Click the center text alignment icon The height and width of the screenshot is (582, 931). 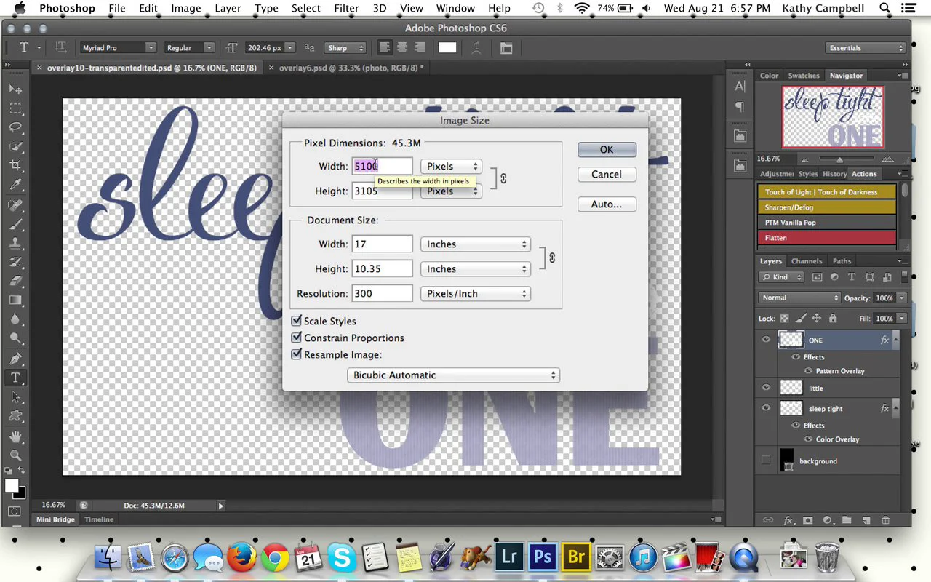tap(402, 48)
